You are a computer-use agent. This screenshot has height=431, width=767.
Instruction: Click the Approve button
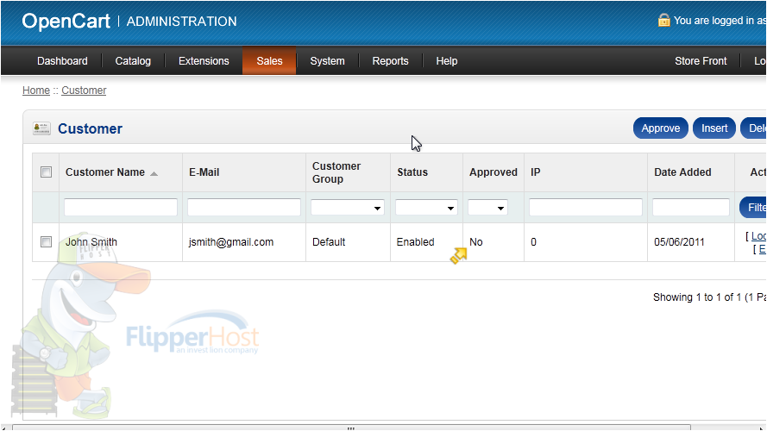[660, 128]
